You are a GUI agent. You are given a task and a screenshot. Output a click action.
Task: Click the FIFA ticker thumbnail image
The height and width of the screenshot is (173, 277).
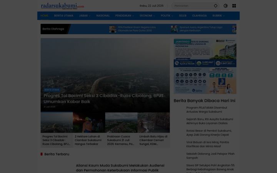(113, 29)
